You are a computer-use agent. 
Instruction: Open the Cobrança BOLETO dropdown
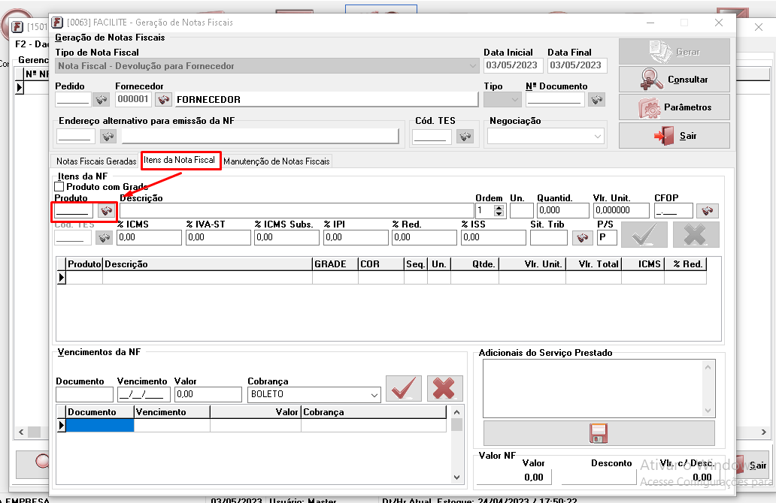(x=374, y=395)
